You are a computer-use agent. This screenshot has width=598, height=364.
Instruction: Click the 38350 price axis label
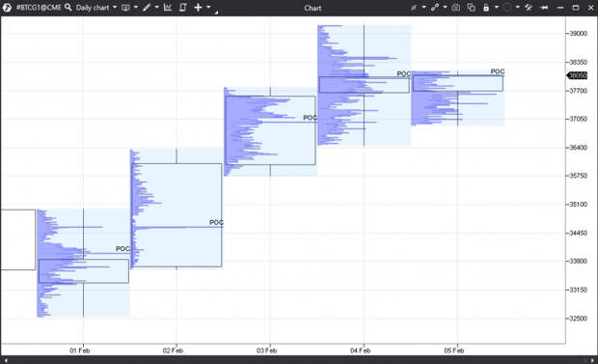click(578, 62)
